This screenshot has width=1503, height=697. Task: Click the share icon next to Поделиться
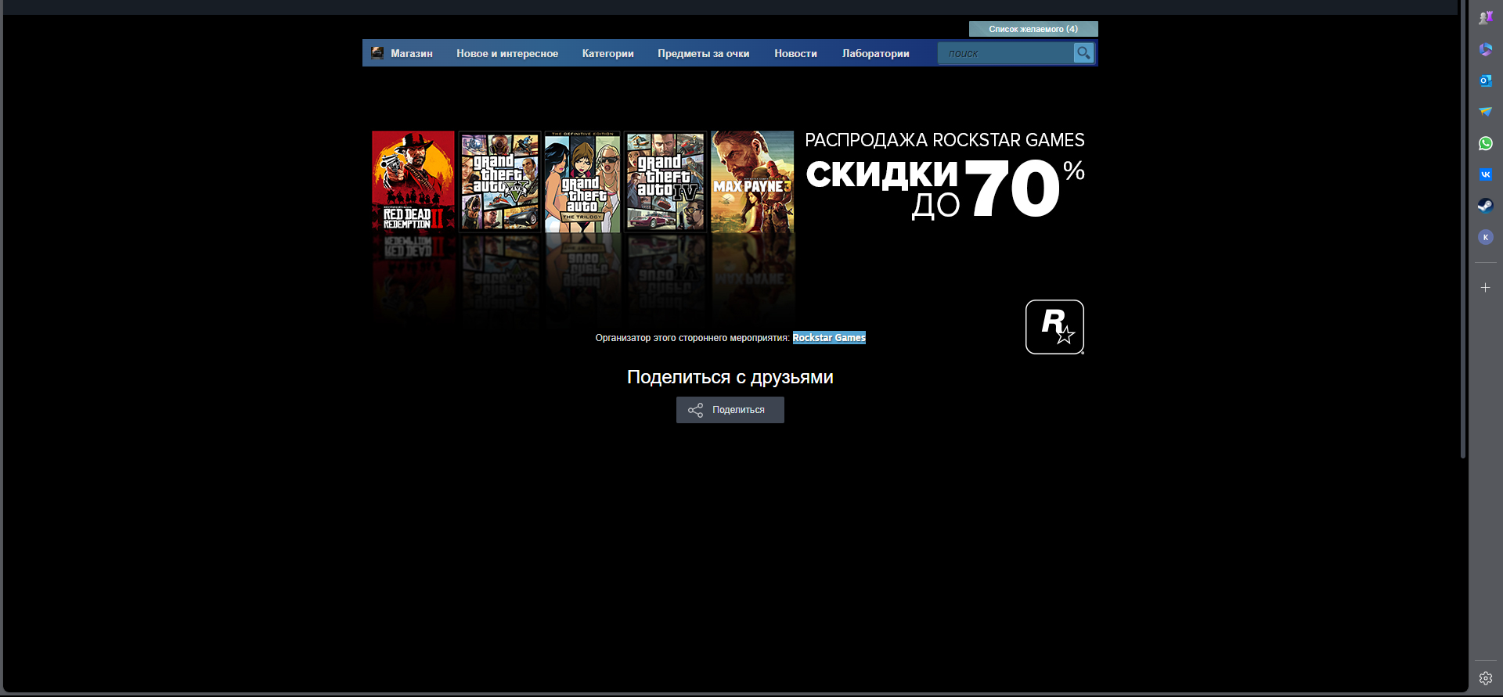pyautogui.click(x=695, y=410)
